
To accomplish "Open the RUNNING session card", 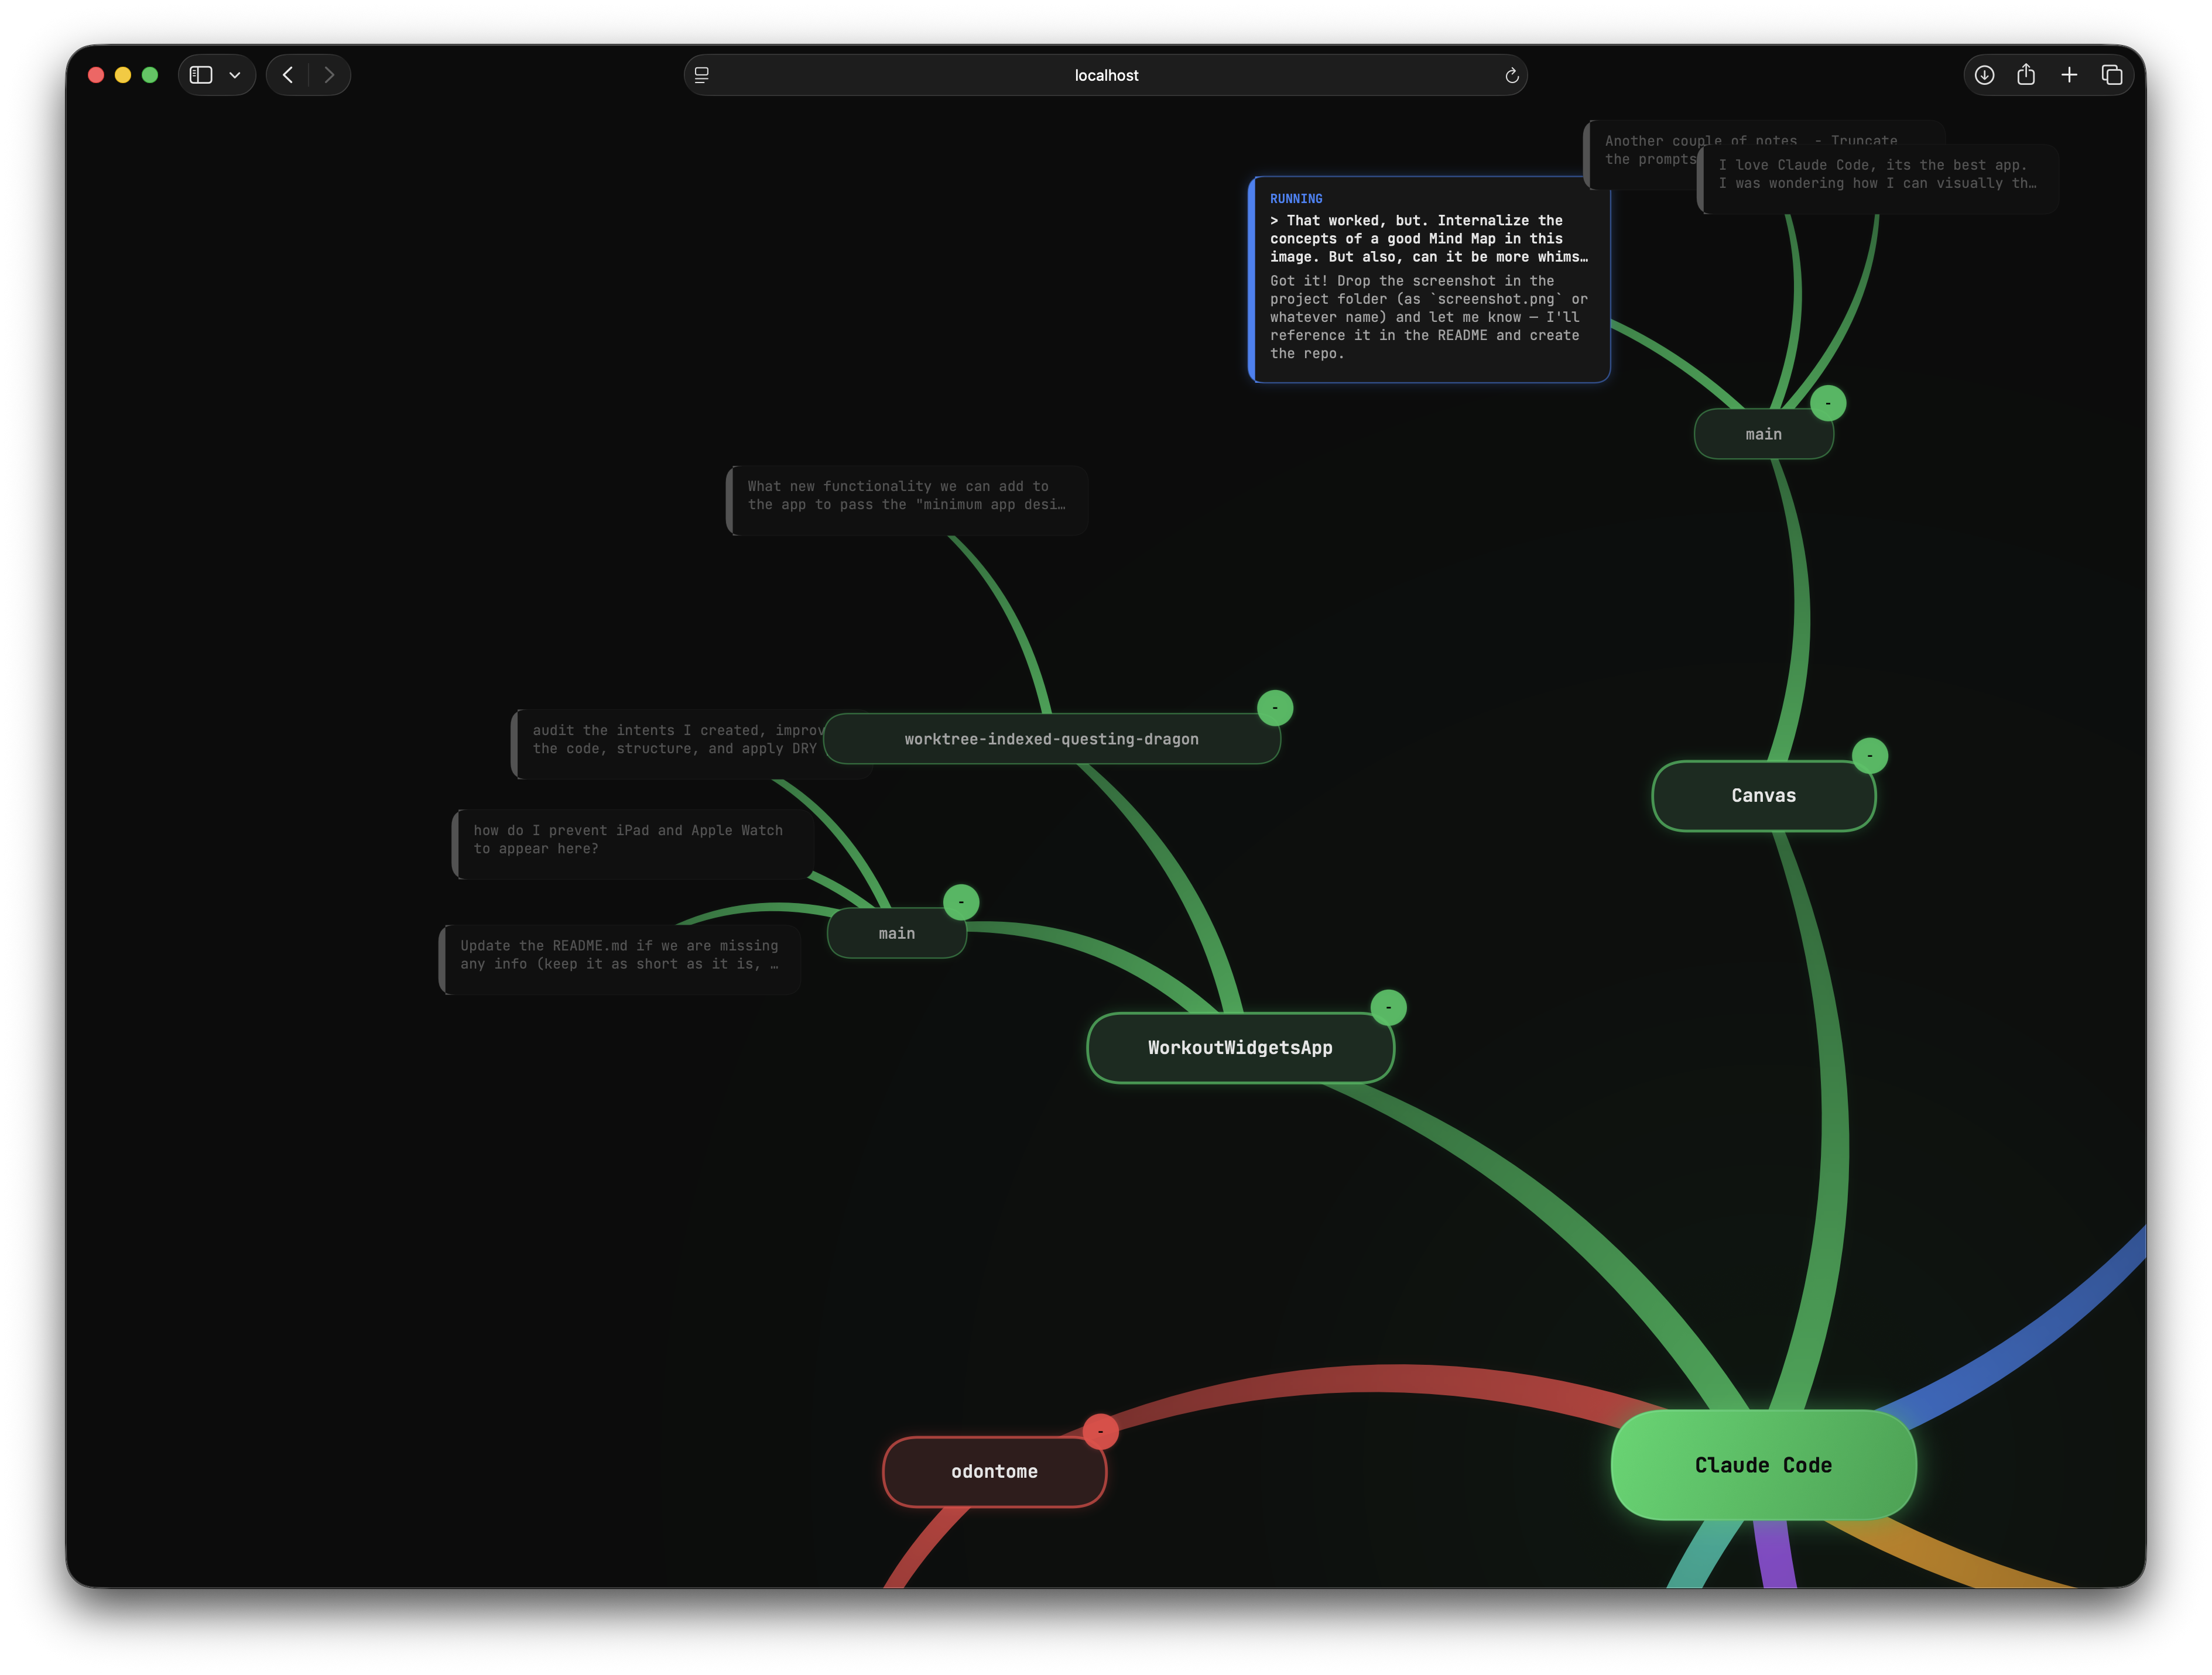I will click(1430, 281).
